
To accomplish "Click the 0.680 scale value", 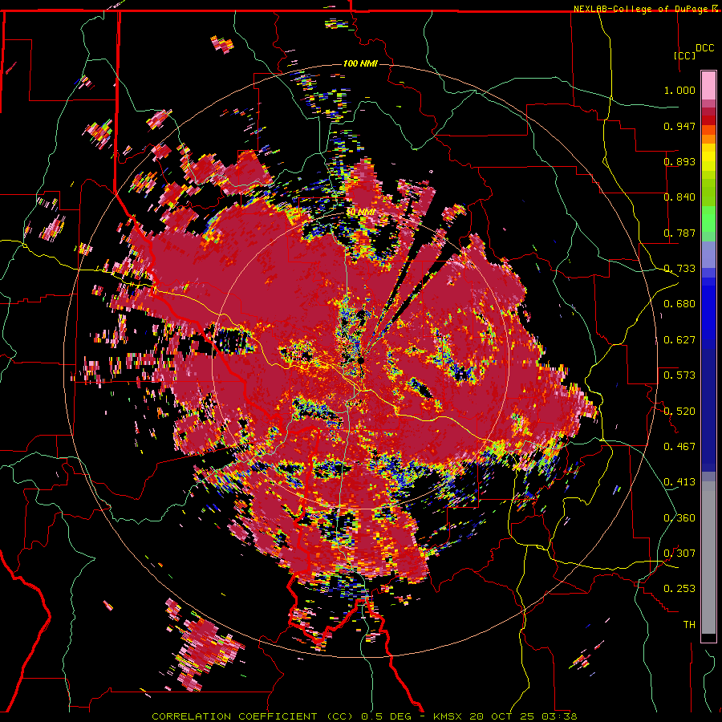I will [679, 304].
